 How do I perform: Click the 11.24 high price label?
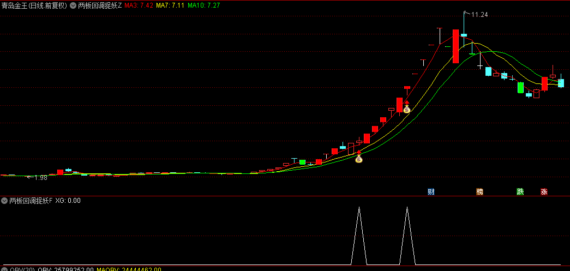click(x=479, y=15)
